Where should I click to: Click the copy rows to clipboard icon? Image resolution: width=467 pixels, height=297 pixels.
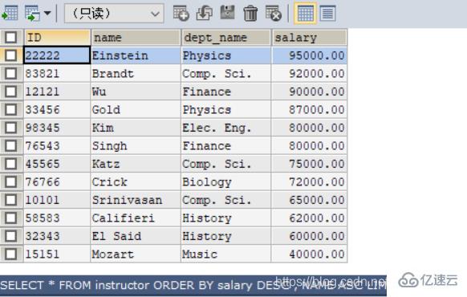(x=32, y=13)
